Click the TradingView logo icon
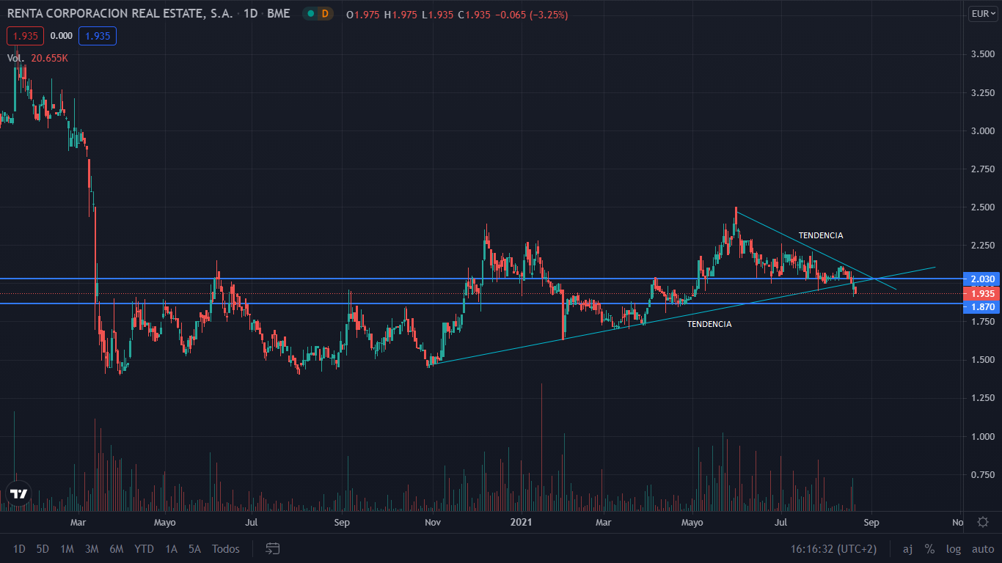This screenshot has width=1002, height=563. click(x=19, y=493)
